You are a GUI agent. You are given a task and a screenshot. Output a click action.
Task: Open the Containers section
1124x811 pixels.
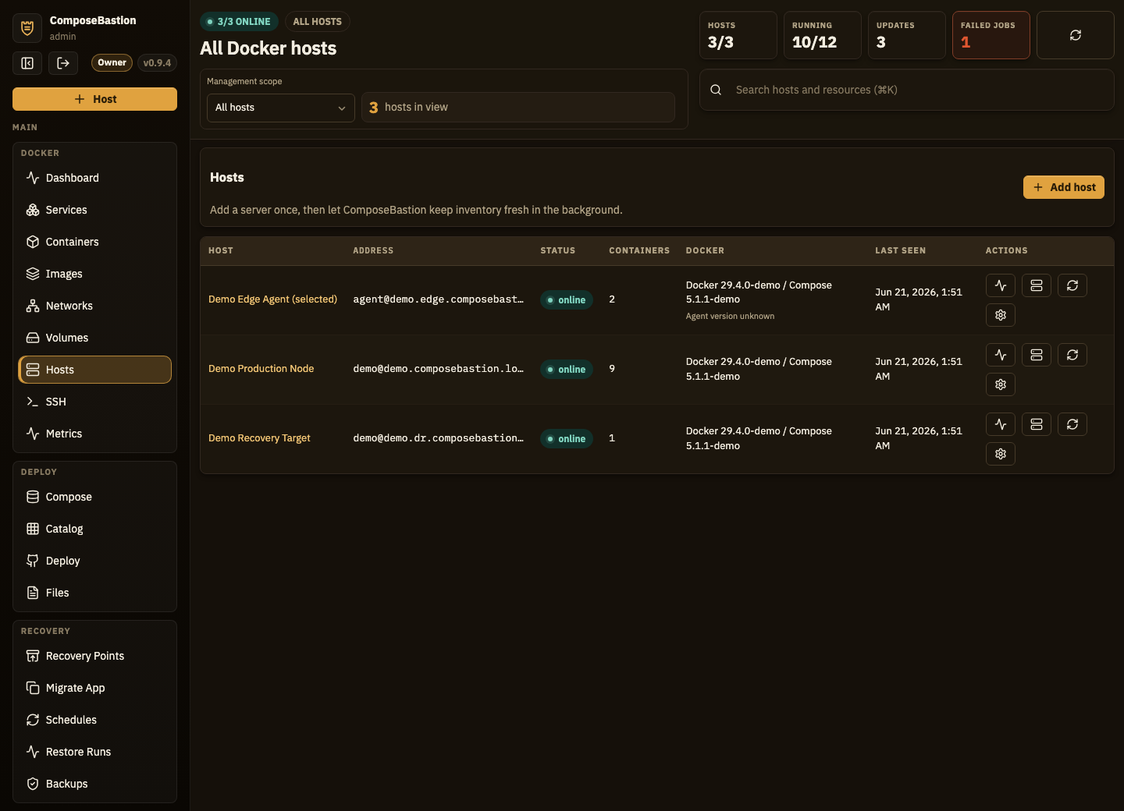click(94, 242)
